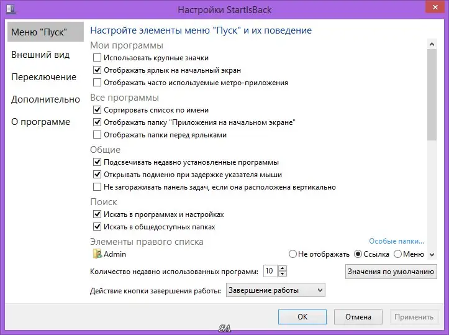449x335 pixels.
Task: Toggle opening submenus on mouse hover delay
Action: point(98,175)
